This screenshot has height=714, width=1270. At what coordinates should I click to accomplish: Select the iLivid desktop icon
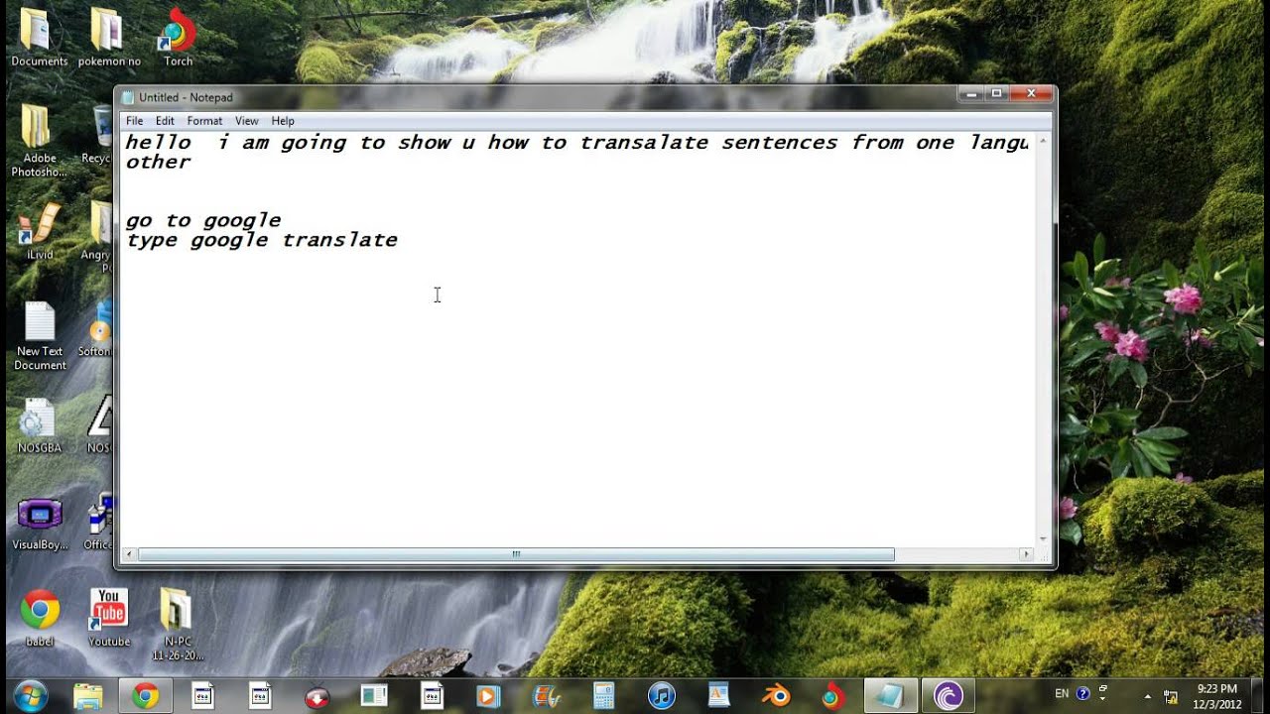[40, 231]
